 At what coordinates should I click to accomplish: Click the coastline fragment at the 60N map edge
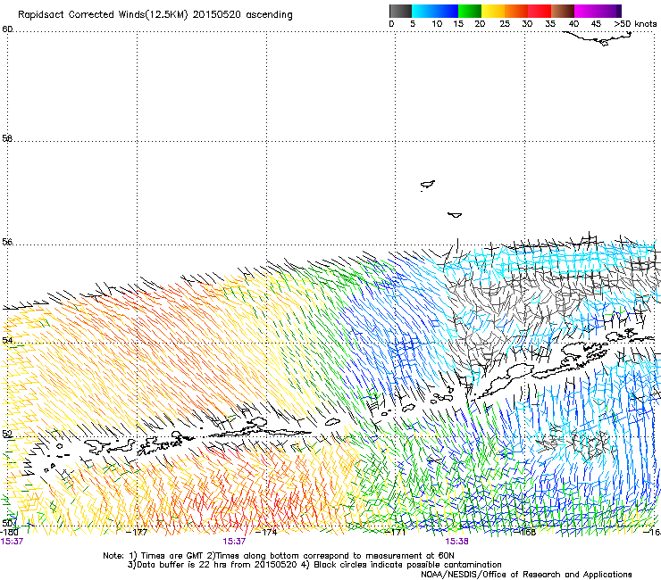(x=598, y=38)
